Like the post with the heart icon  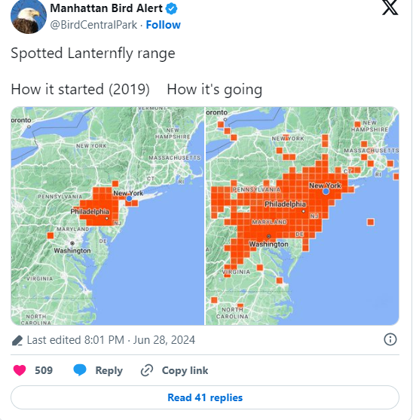click(x=20, y=370)
